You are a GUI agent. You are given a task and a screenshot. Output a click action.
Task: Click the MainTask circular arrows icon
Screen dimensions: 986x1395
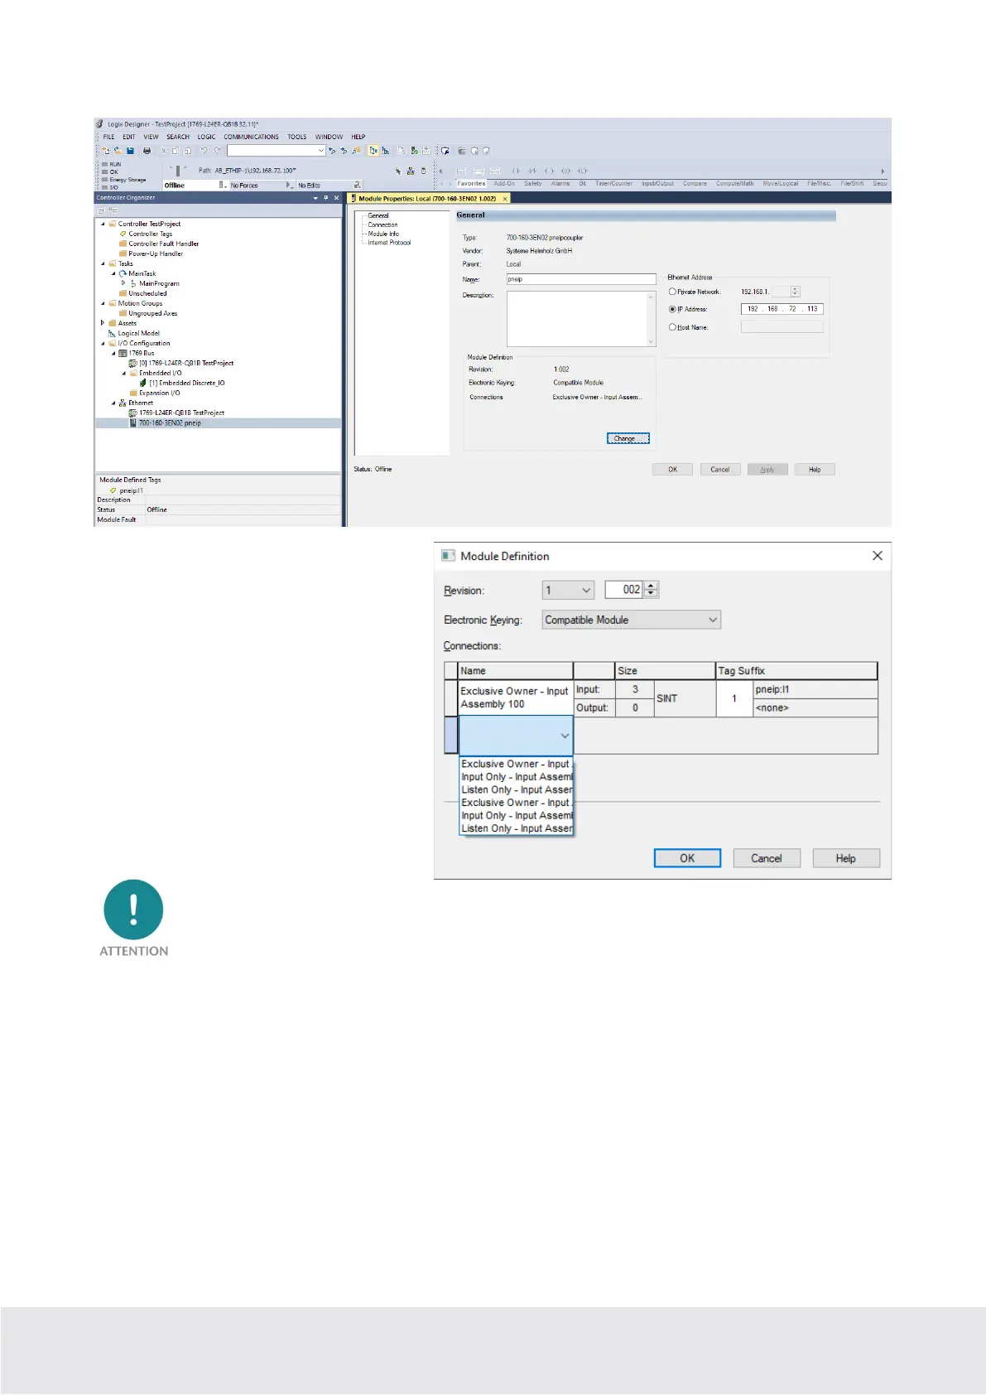tap(123, 273)
